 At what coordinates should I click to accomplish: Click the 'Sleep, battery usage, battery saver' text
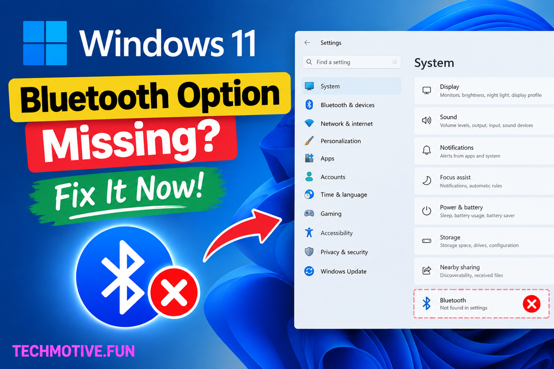477,216
